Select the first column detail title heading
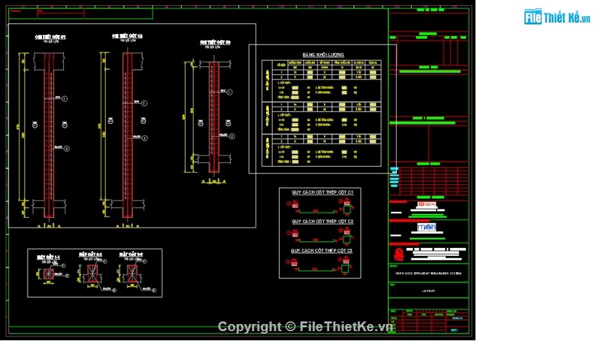This screenshot has height=344, width=612. (x=50, y=37)
